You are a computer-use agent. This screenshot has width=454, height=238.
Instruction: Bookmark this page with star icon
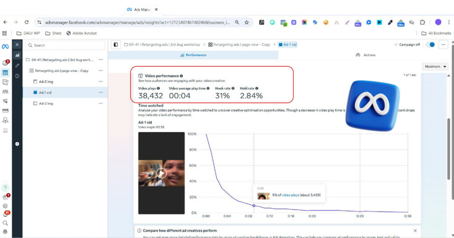coord(247,22)
